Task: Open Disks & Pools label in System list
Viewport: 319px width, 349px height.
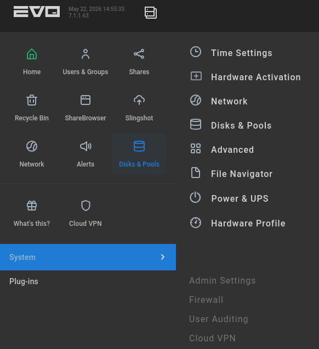Action: coord(241,125)
